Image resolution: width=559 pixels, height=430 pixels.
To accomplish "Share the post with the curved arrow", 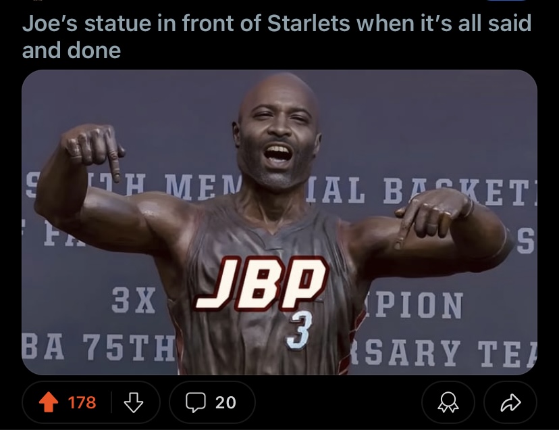I will click(510, 402).
